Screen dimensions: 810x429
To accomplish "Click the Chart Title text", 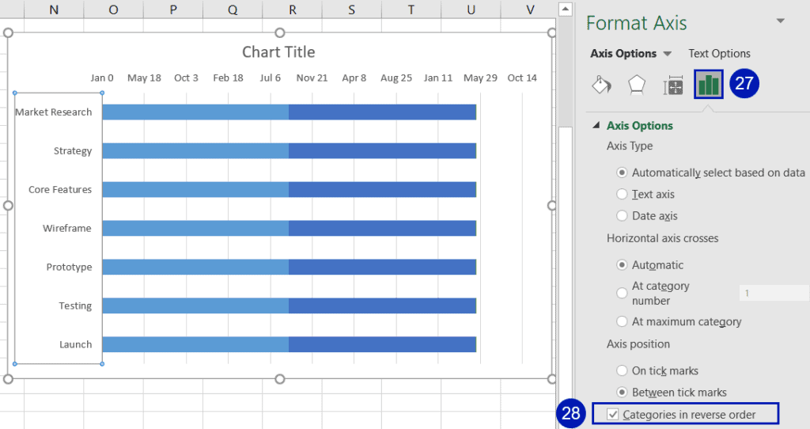I will (278, 51).
